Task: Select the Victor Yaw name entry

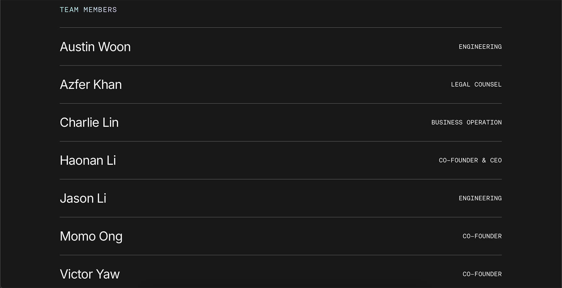Action: [x=90, y=274]
